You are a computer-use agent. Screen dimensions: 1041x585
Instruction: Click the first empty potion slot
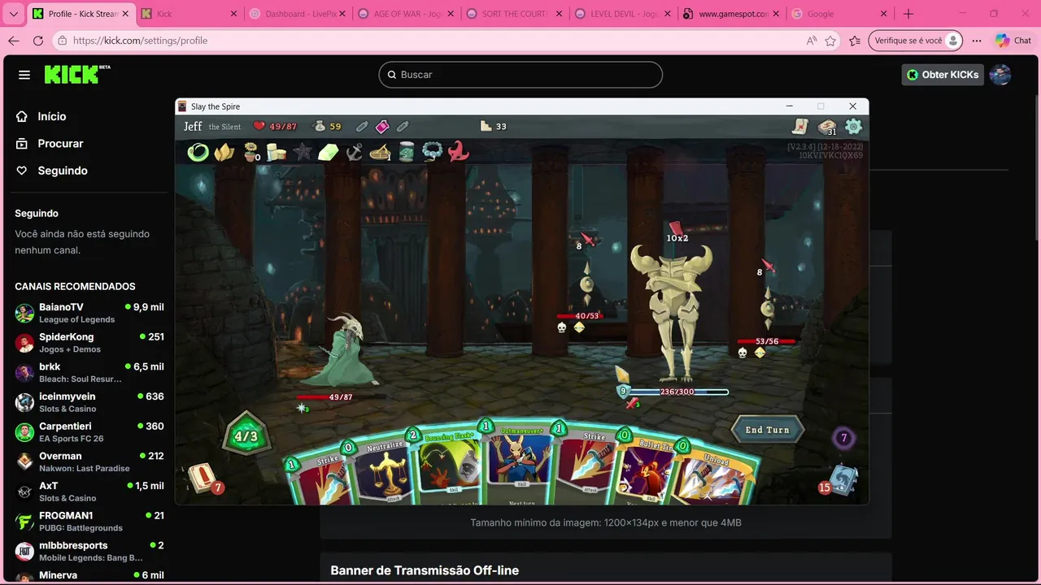coord(362,126)
